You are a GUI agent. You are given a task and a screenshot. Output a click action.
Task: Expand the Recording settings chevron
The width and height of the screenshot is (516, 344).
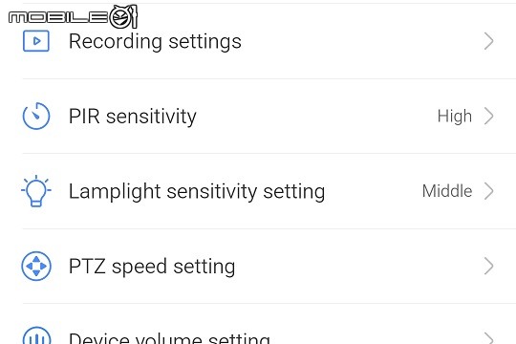click(x=489, y=41)
